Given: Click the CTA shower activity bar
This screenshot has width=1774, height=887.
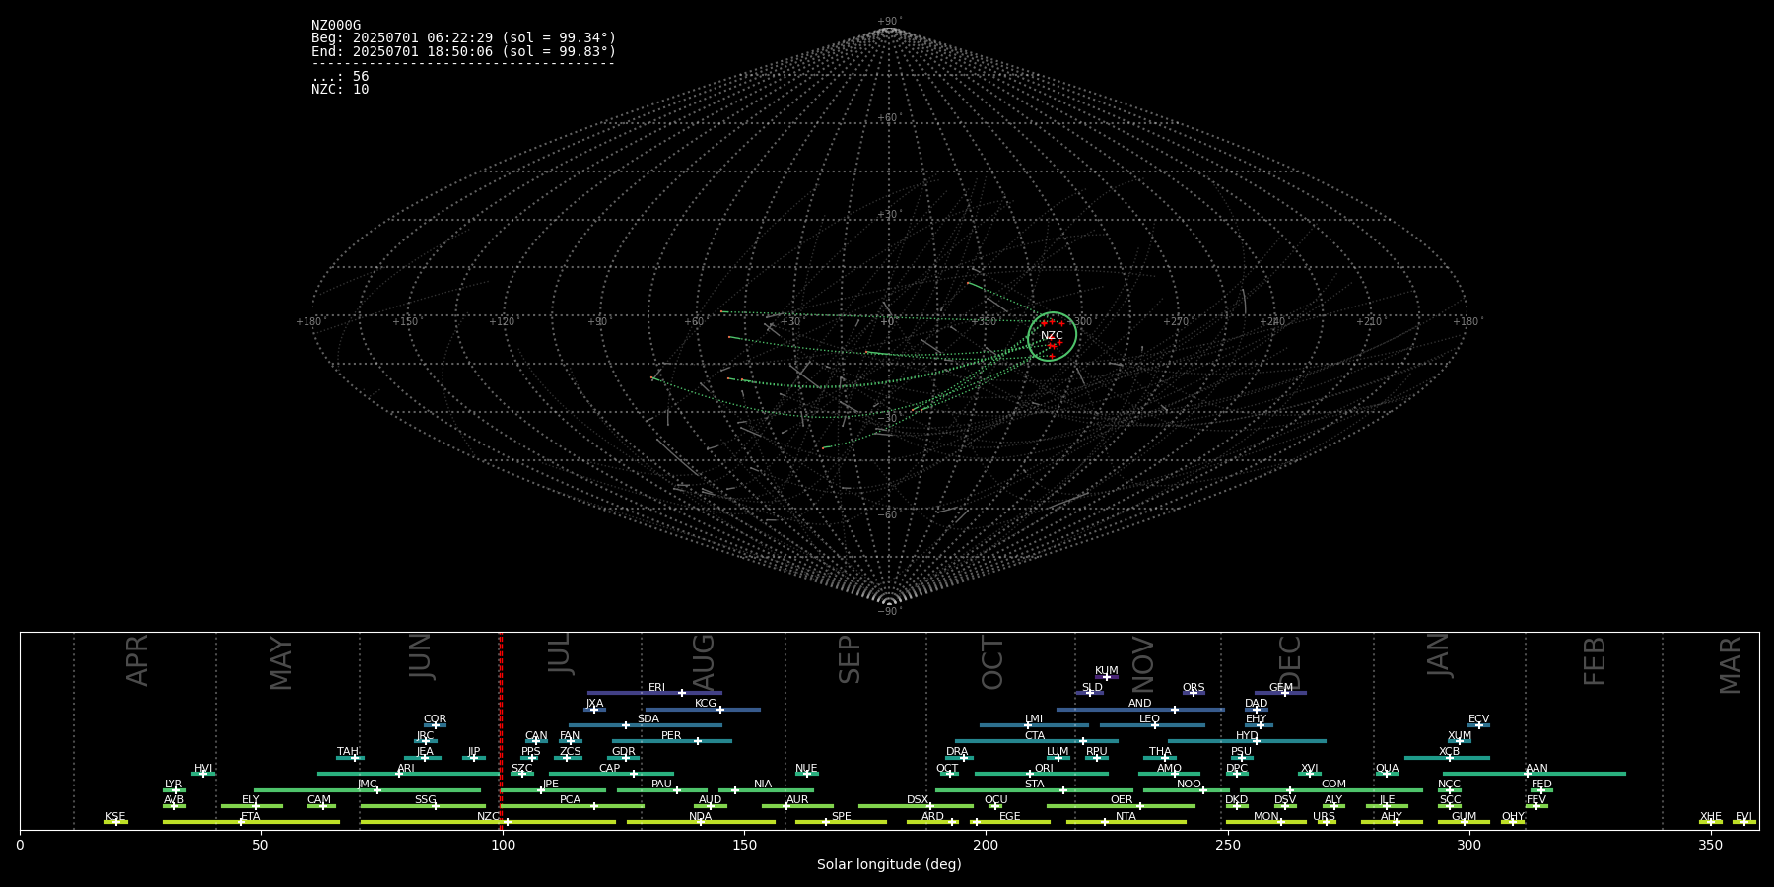Looking at the screenshot, I should click(1037, 741).
